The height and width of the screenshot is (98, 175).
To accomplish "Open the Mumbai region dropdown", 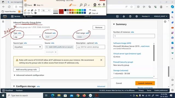I will 146,16.
